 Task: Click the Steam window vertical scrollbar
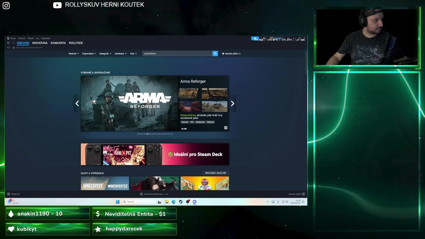point(306,62)
